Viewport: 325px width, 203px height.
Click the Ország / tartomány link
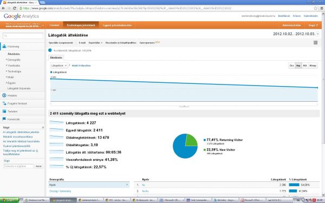point(60,191)
